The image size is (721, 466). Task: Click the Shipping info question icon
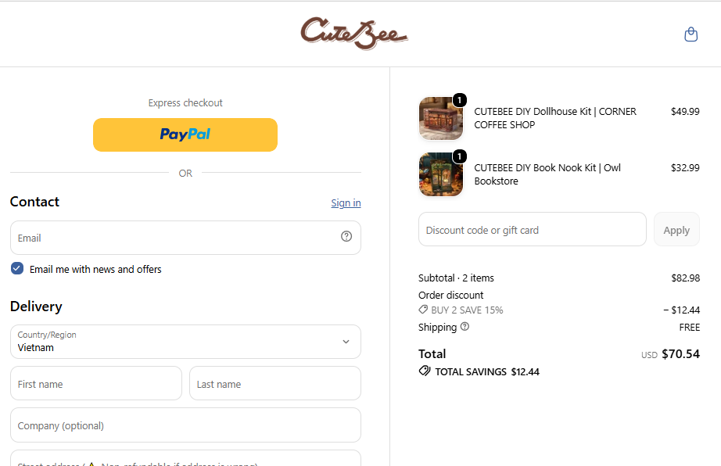click(465, 326)
